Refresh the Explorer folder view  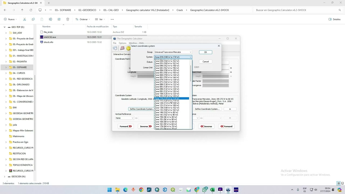click(x=31, y=10)
